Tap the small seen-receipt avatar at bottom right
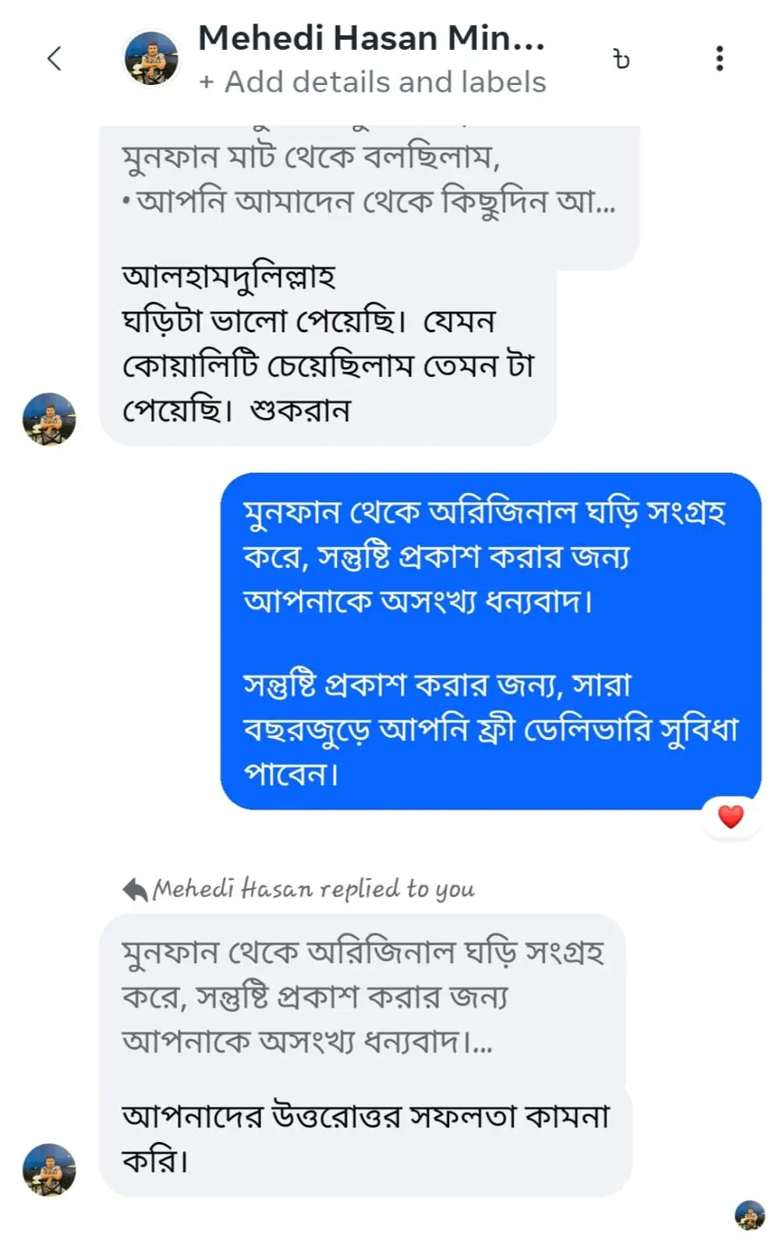The height and width of the screenshot is (1248, 775). [749, 1215]
